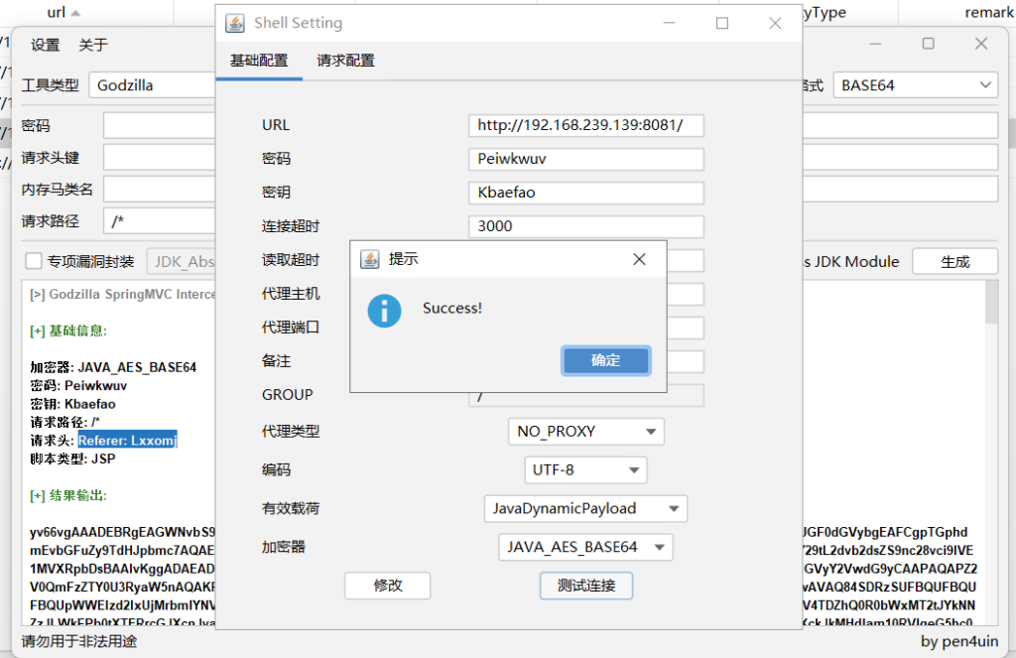Switch to the 请求配置 tab

[345, 61]
